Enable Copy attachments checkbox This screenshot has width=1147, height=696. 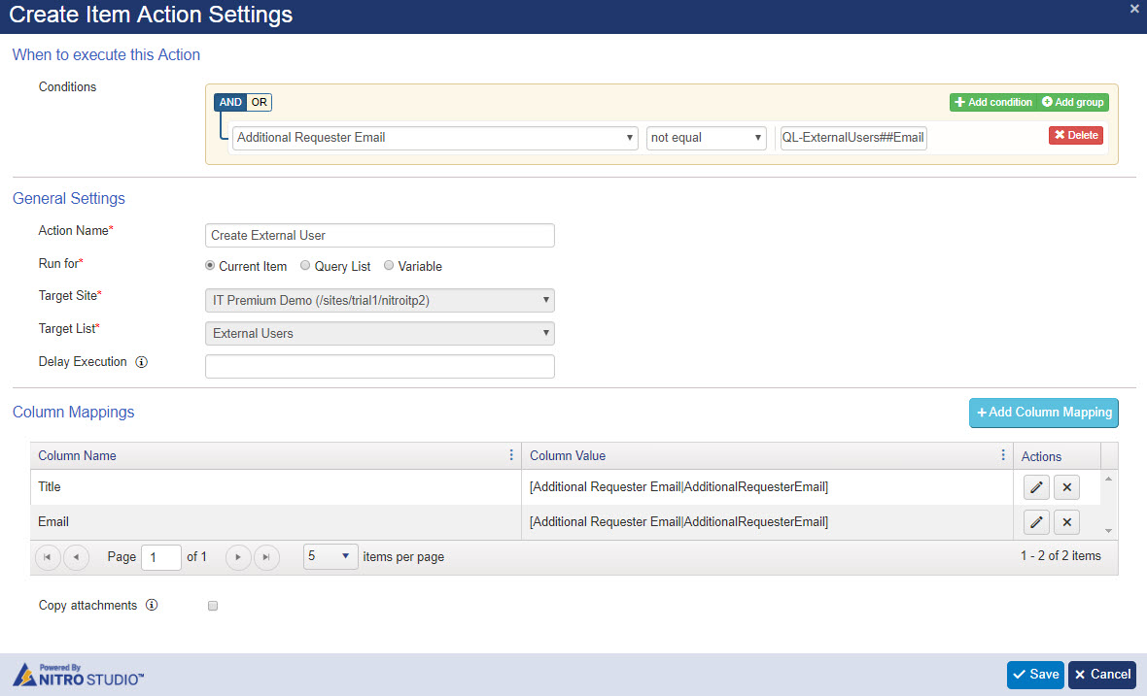point(213,606)
